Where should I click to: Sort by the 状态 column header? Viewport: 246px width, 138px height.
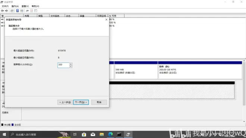click(x=72, y=16)
